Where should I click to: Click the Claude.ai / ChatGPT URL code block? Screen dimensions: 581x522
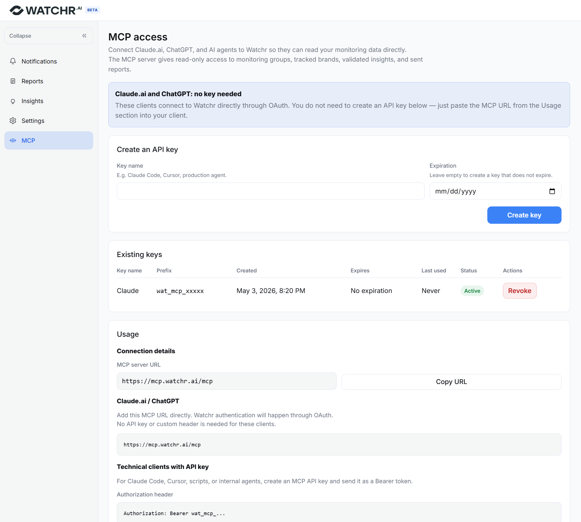pyautogui.click(x=339, y=444)
